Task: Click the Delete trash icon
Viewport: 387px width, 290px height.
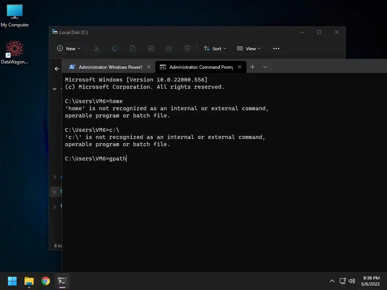Action: click(x=187, y=49)
